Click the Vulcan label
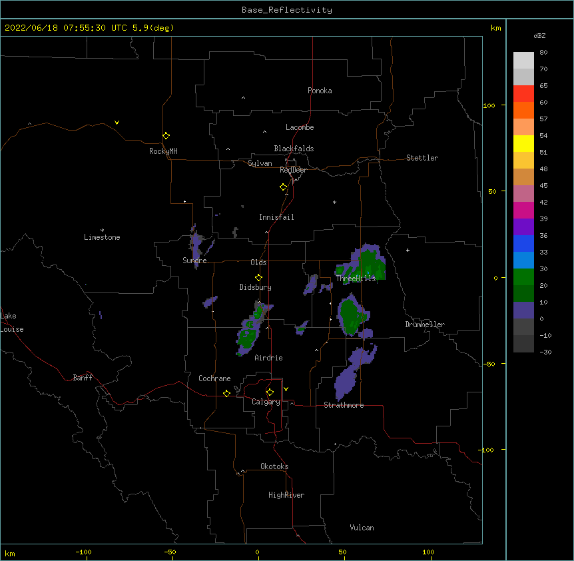 coord(362,528)
